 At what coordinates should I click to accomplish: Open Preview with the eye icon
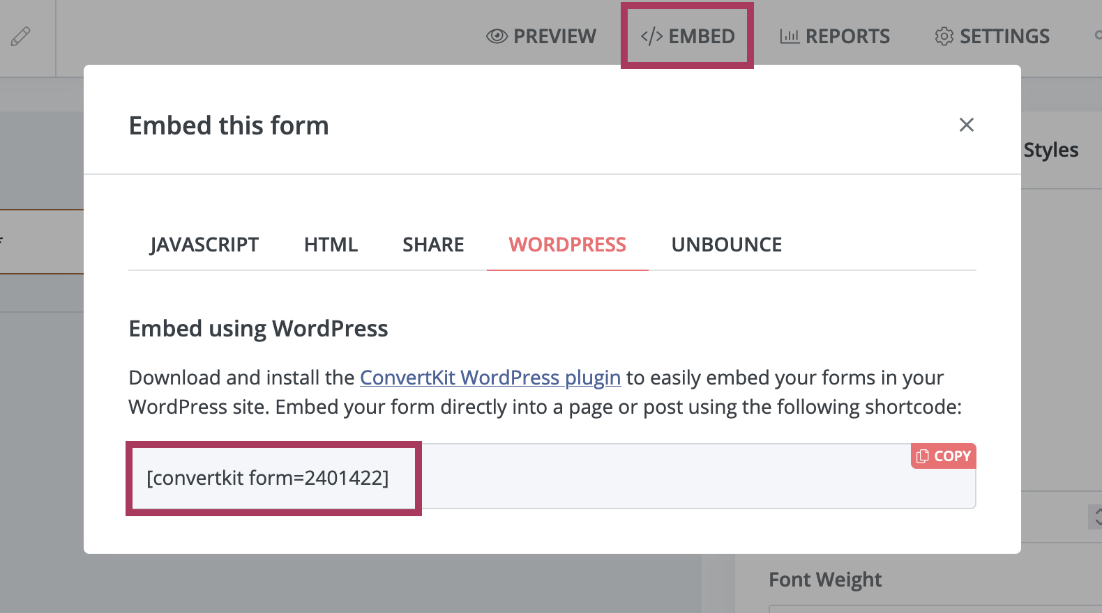pos(541,36)
